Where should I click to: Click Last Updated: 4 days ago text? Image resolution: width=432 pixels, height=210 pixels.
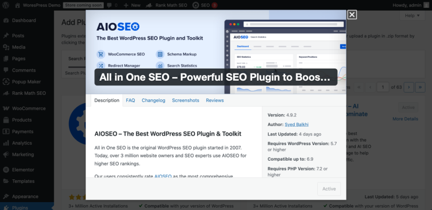(x=294, y=134)
